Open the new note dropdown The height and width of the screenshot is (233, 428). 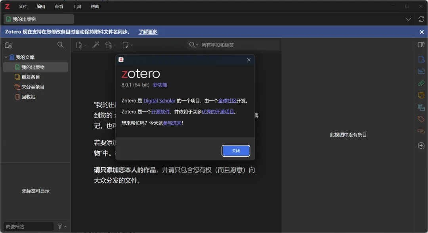click(x=128, y=45)
